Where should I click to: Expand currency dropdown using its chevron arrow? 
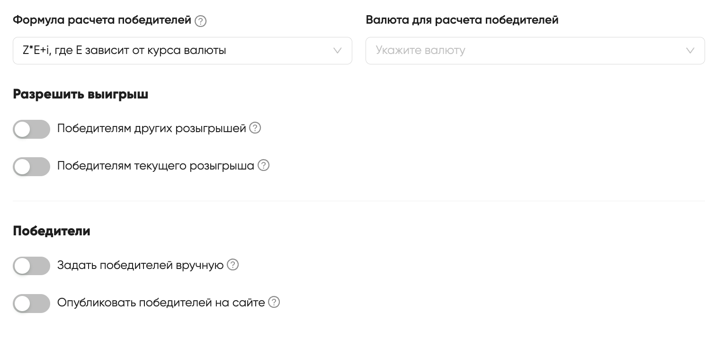pyautogui.click(x=690, y=51)
